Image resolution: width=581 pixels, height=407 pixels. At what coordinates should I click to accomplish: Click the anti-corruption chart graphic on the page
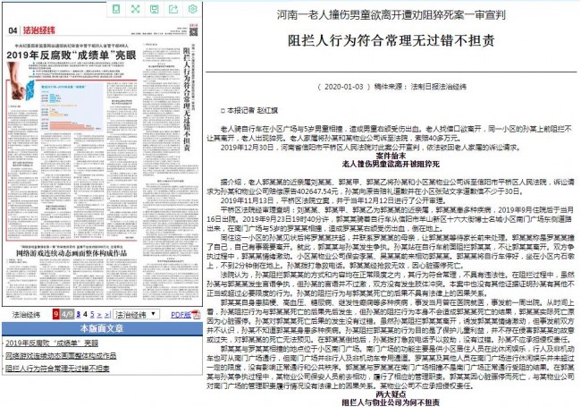pyautogui.click(x=72, y=106)
